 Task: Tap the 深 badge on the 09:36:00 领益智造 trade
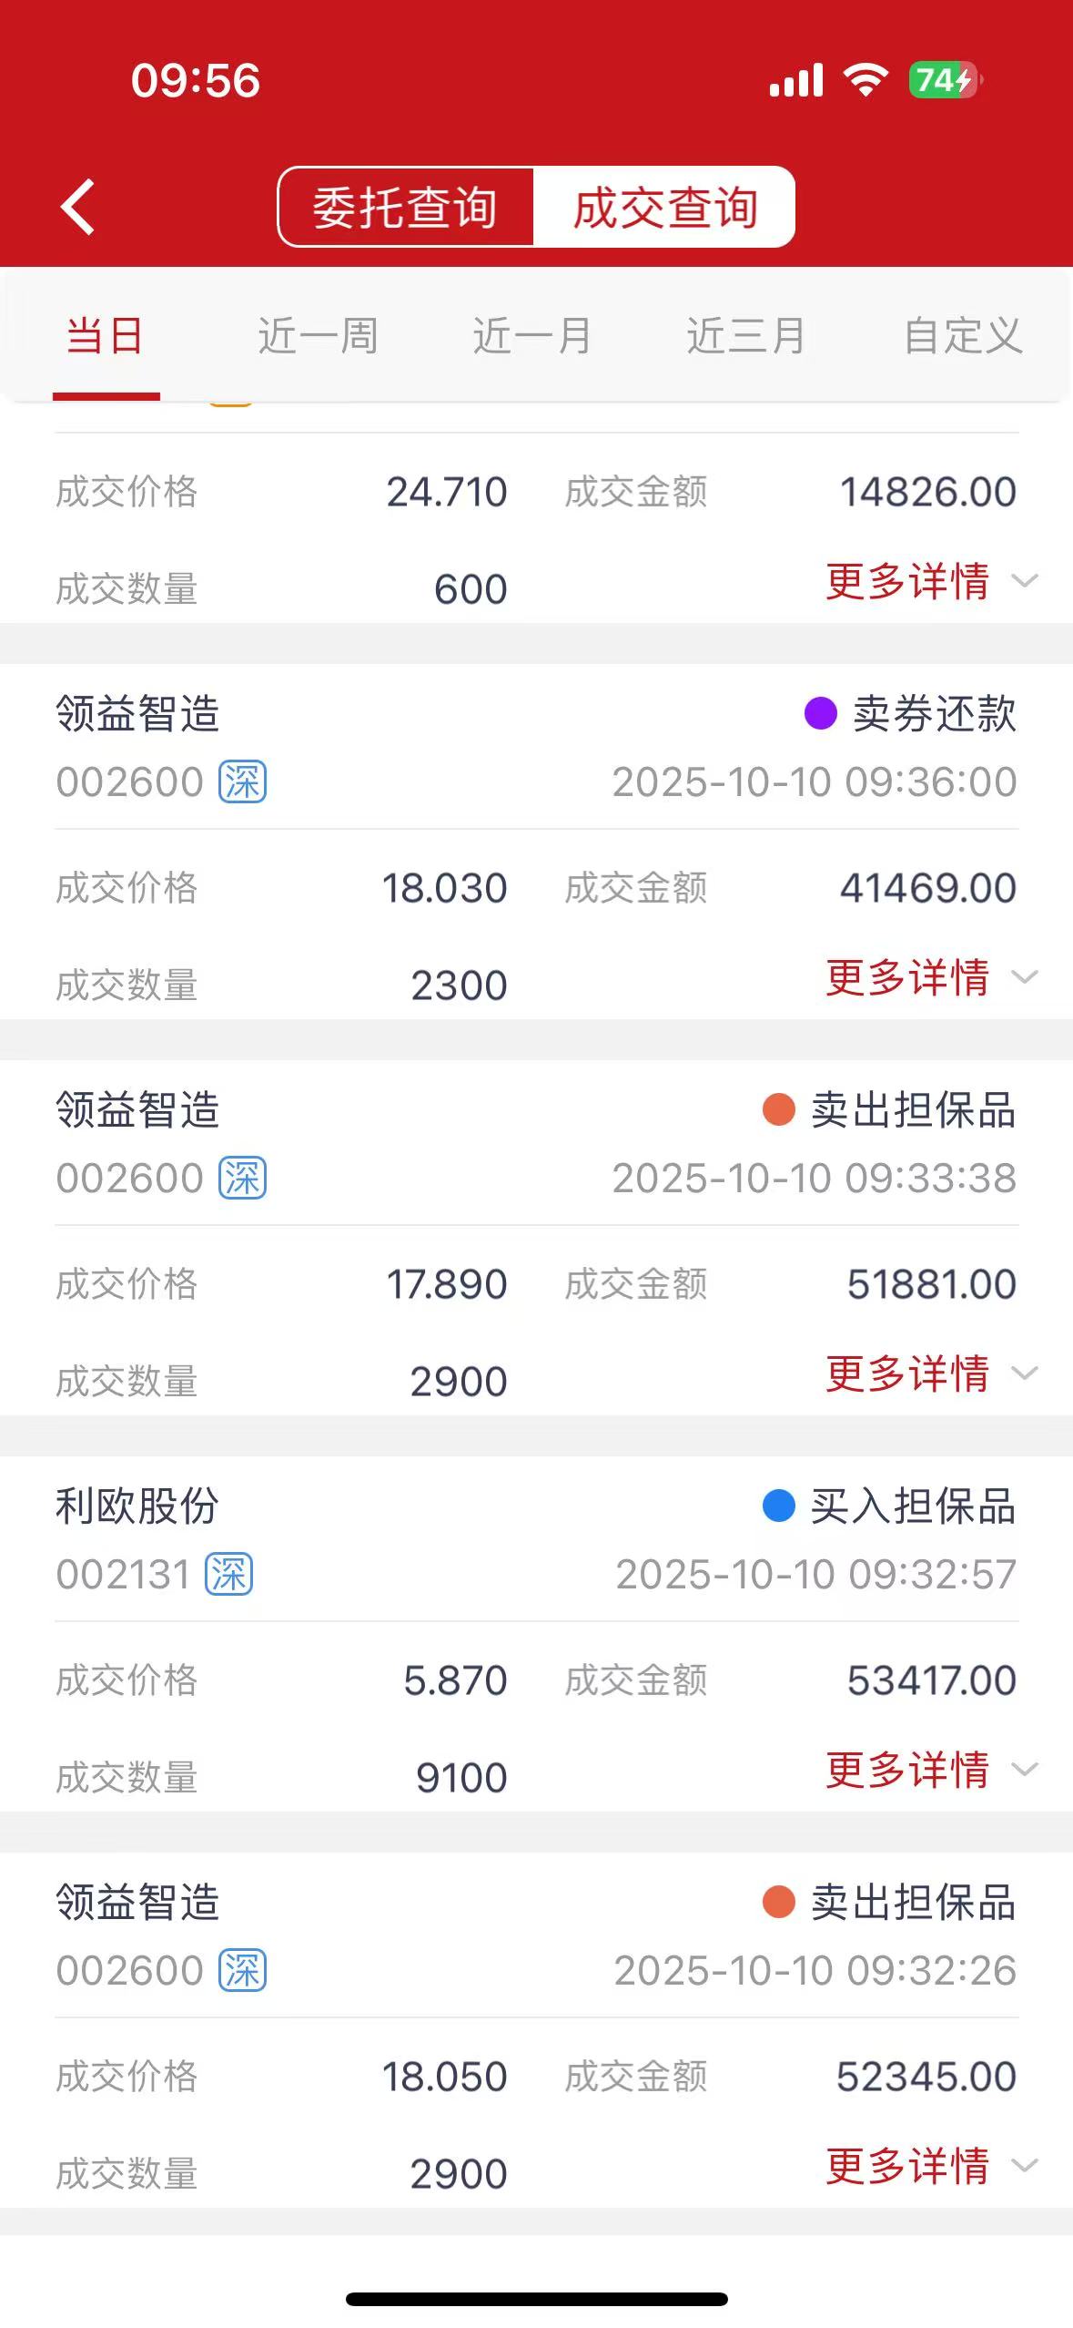[x=242, y=781]
